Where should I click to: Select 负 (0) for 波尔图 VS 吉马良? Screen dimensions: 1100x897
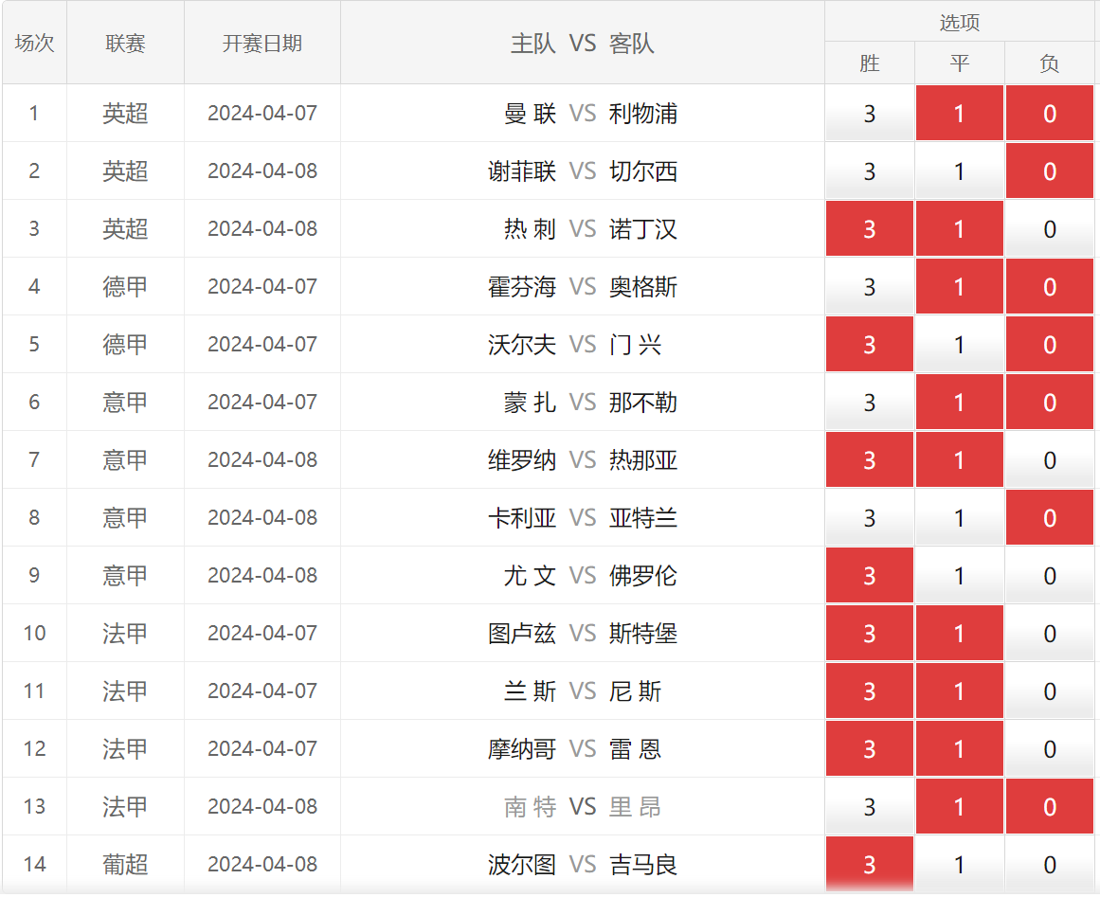pos(1050,864)
